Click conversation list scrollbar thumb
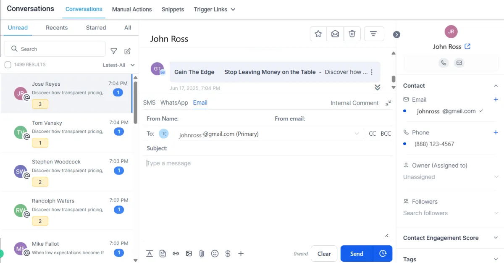Image resolution: width=504 pixels, height=263 pixels. tap(136, 102)
